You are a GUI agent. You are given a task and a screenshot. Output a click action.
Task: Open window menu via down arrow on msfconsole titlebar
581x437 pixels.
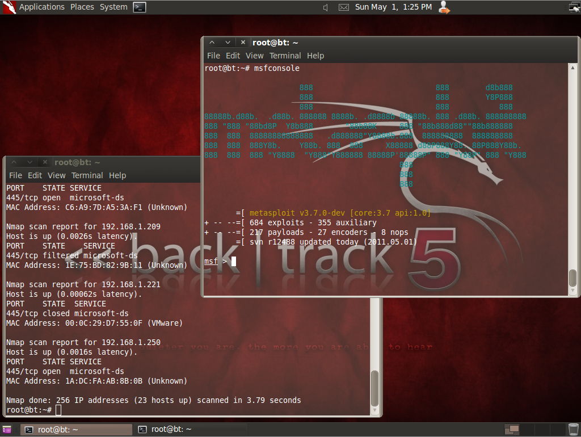point(228,42)
